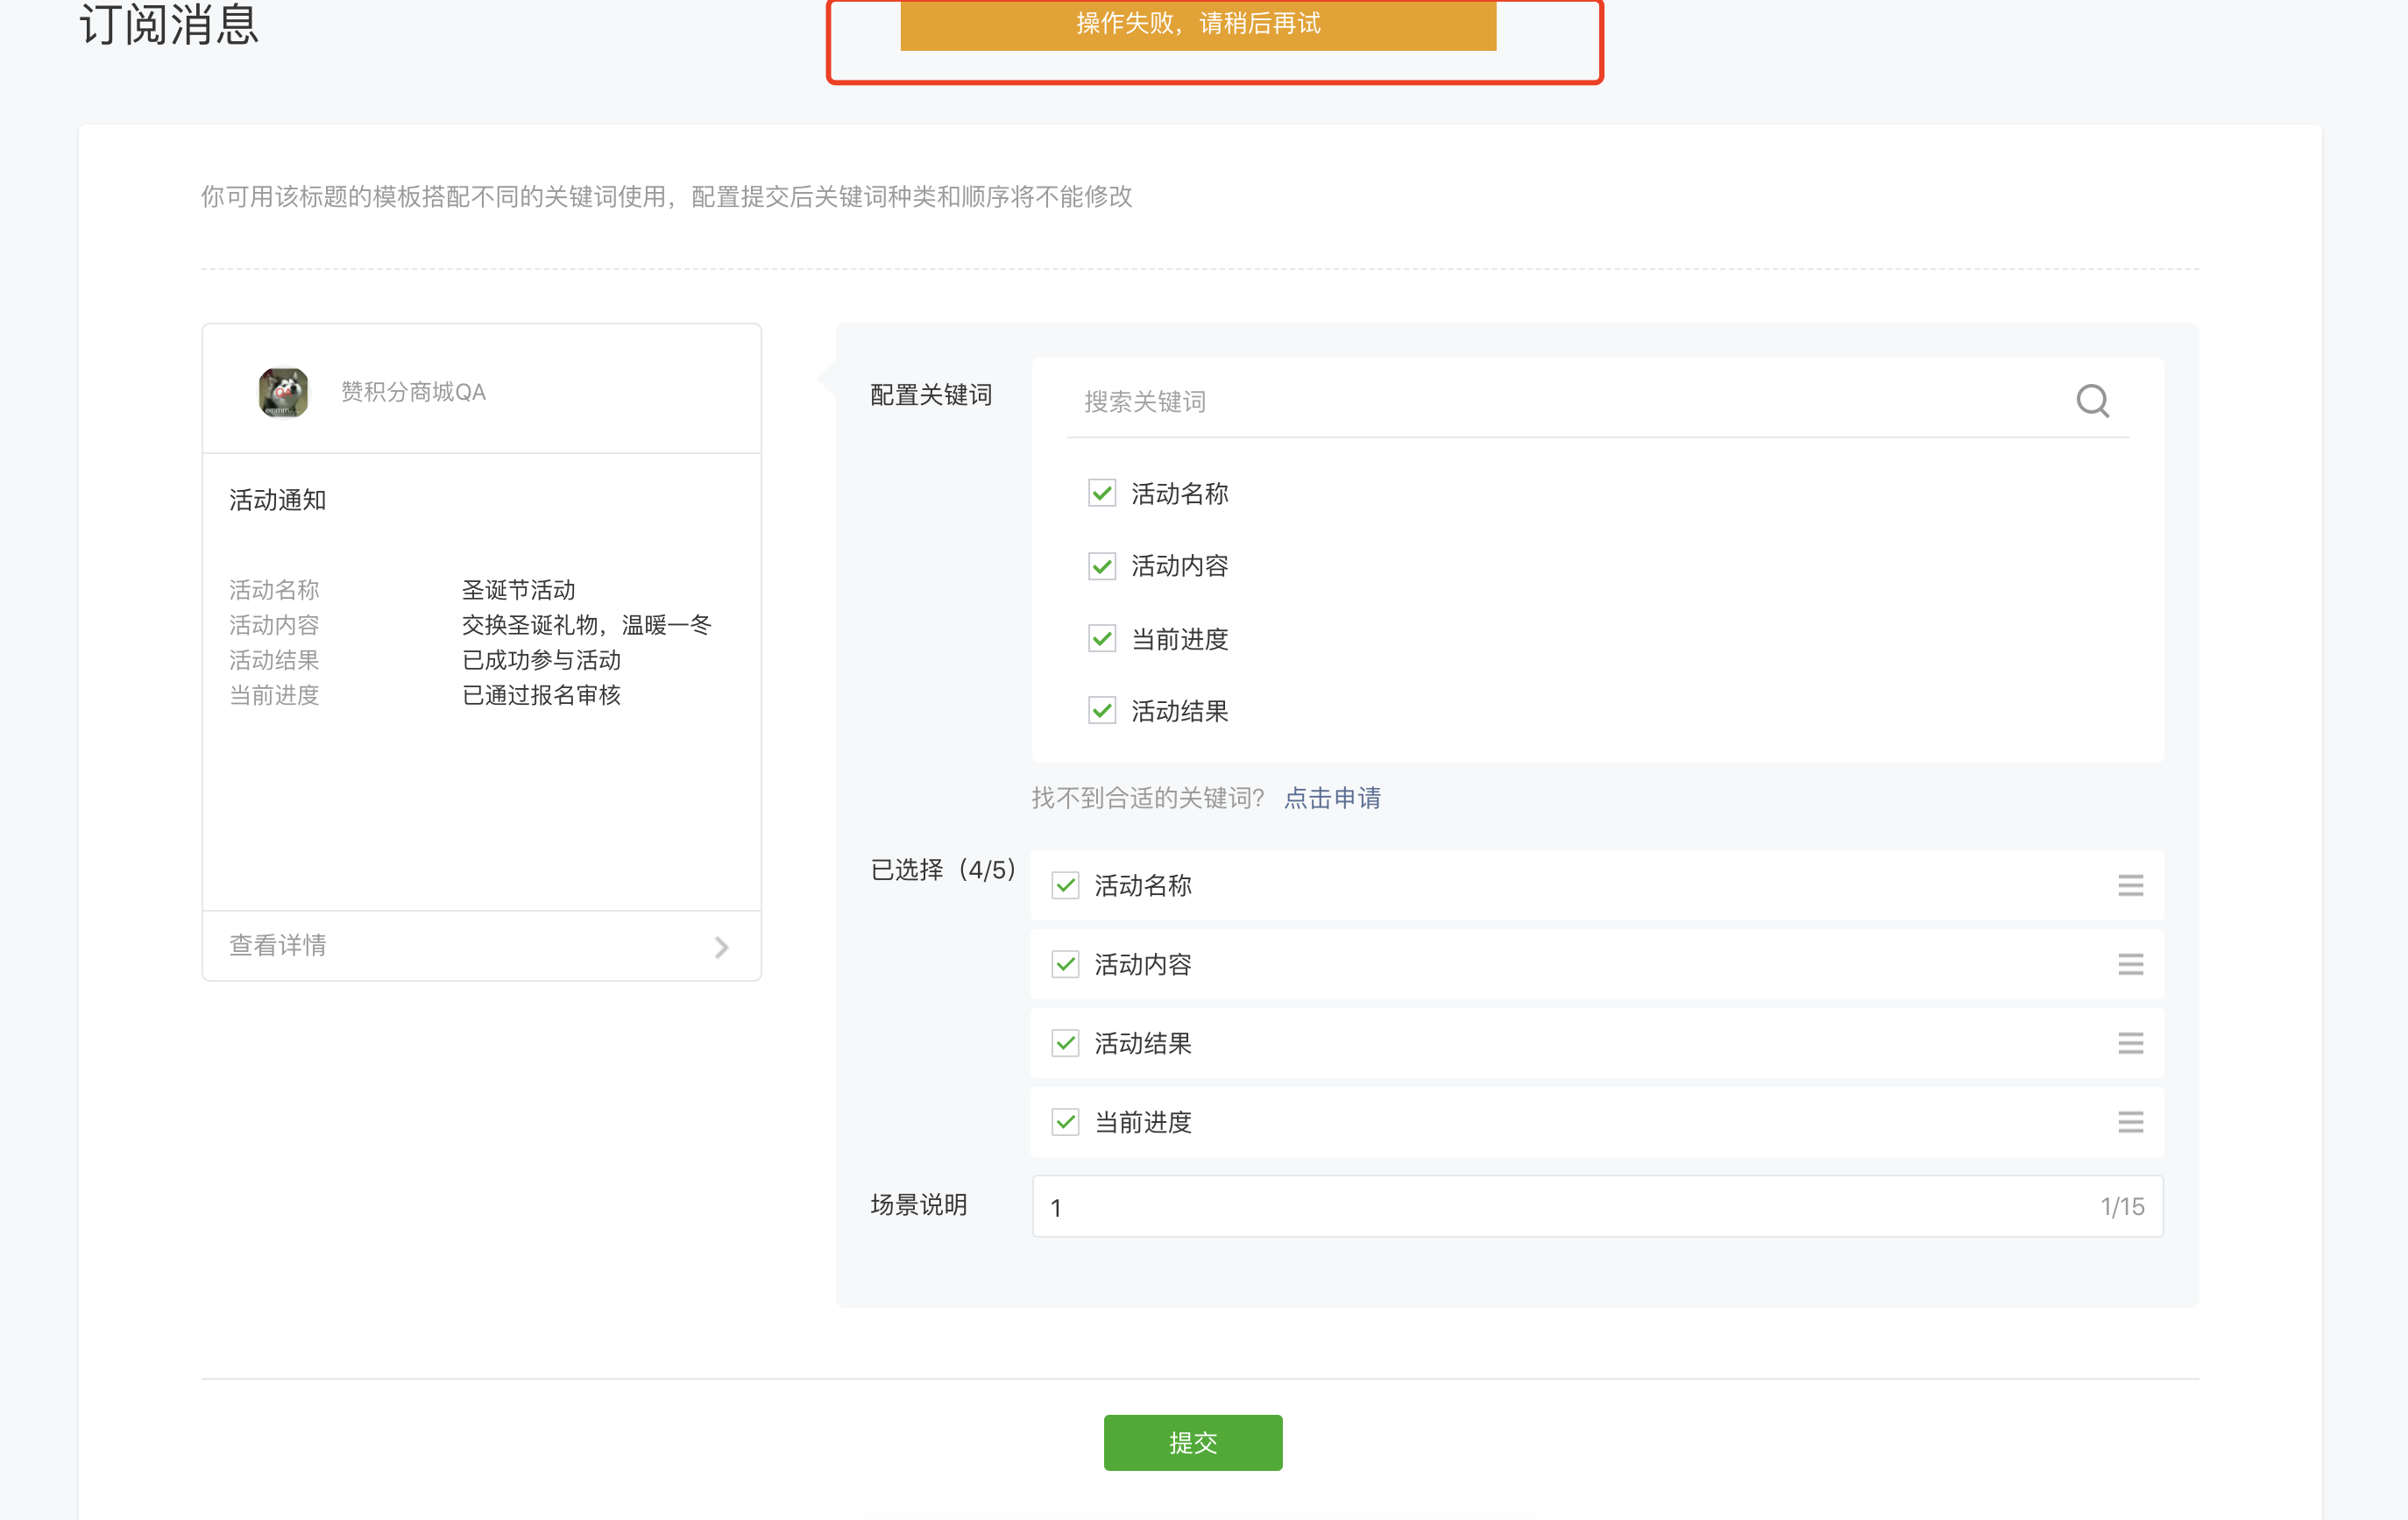The height and width of the screenshot is (1520, 2408).
Task: Click drag handle icon for 活动结果 row
Action: (2130, 1044)
